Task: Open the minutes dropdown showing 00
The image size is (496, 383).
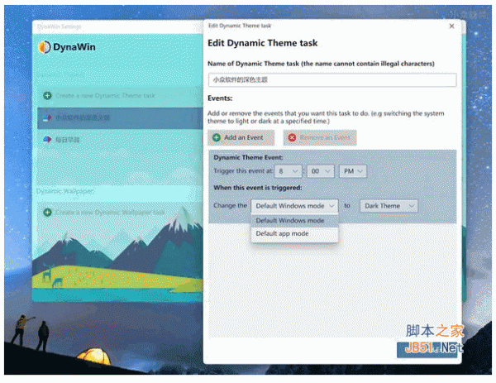Action: (x=319, y=171)
